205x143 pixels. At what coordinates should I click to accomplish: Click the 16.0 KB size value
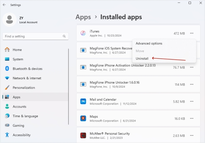tap(180, 119)
